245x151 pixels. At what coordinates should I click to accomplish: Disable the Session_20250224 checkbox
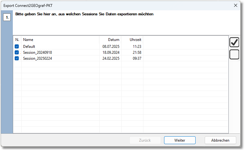pyautogui.click(x=17, y=58)
